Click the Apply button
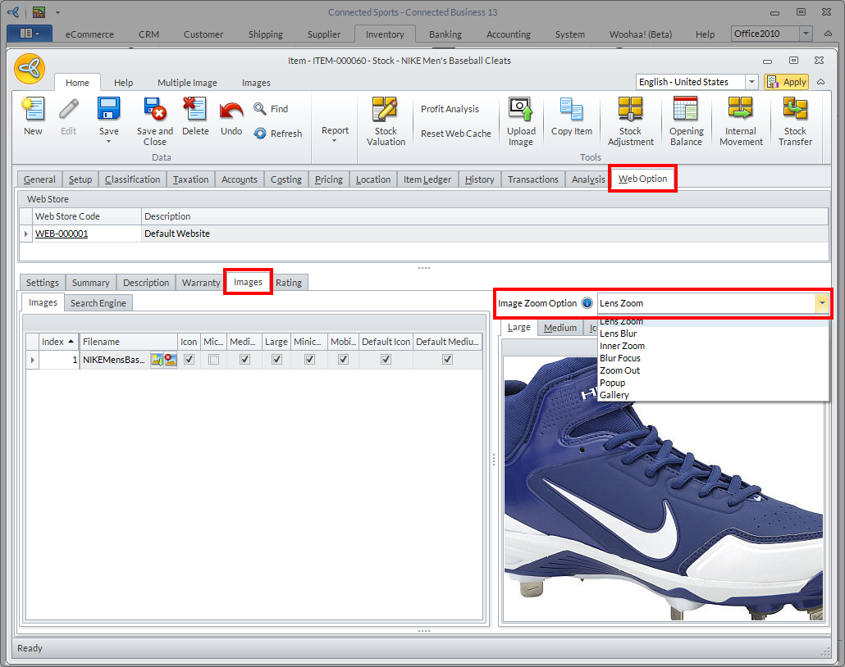Image resolution: width=845 pixels, height=667 pixels. pos(787,82)
